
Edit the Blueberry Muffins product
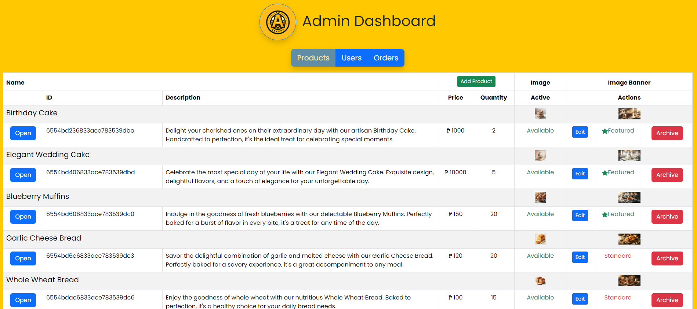(580, 215)
